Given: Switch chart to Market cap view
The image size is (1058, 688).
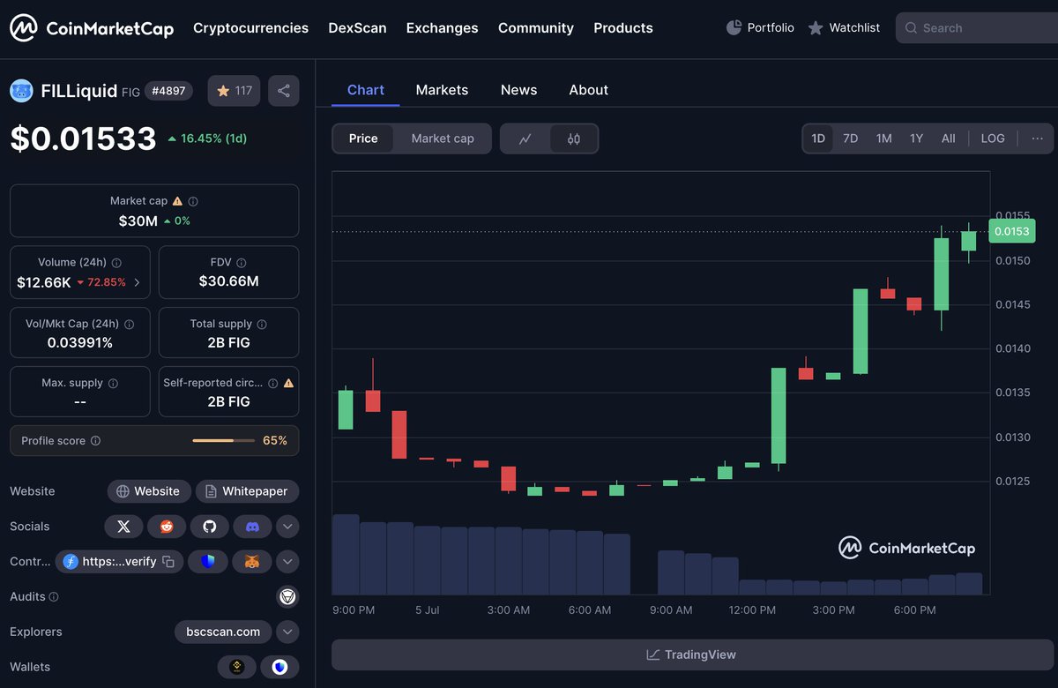Looking at the screenshot, I should pos(443,138).
